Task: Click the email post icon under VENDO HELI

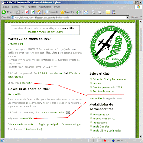Action: click(x=66, y=73)
